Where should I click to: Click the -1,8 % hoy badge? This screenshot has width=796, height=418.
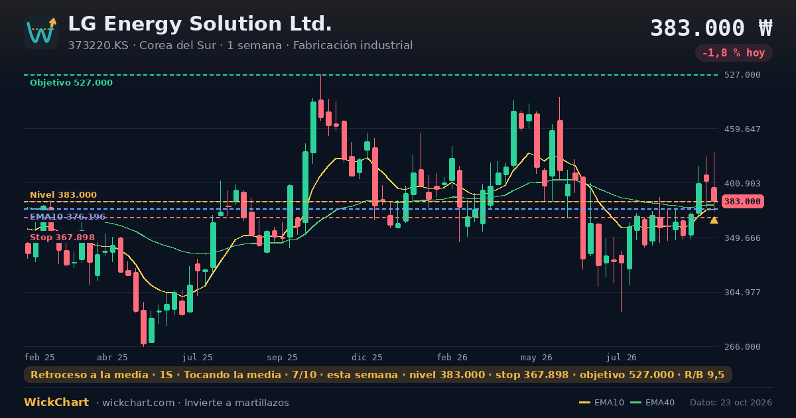pos(734,53)
